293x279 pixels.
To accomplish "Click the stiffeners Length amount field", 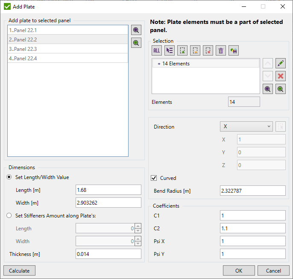I will pyautogui.click(x=105, y=228).
